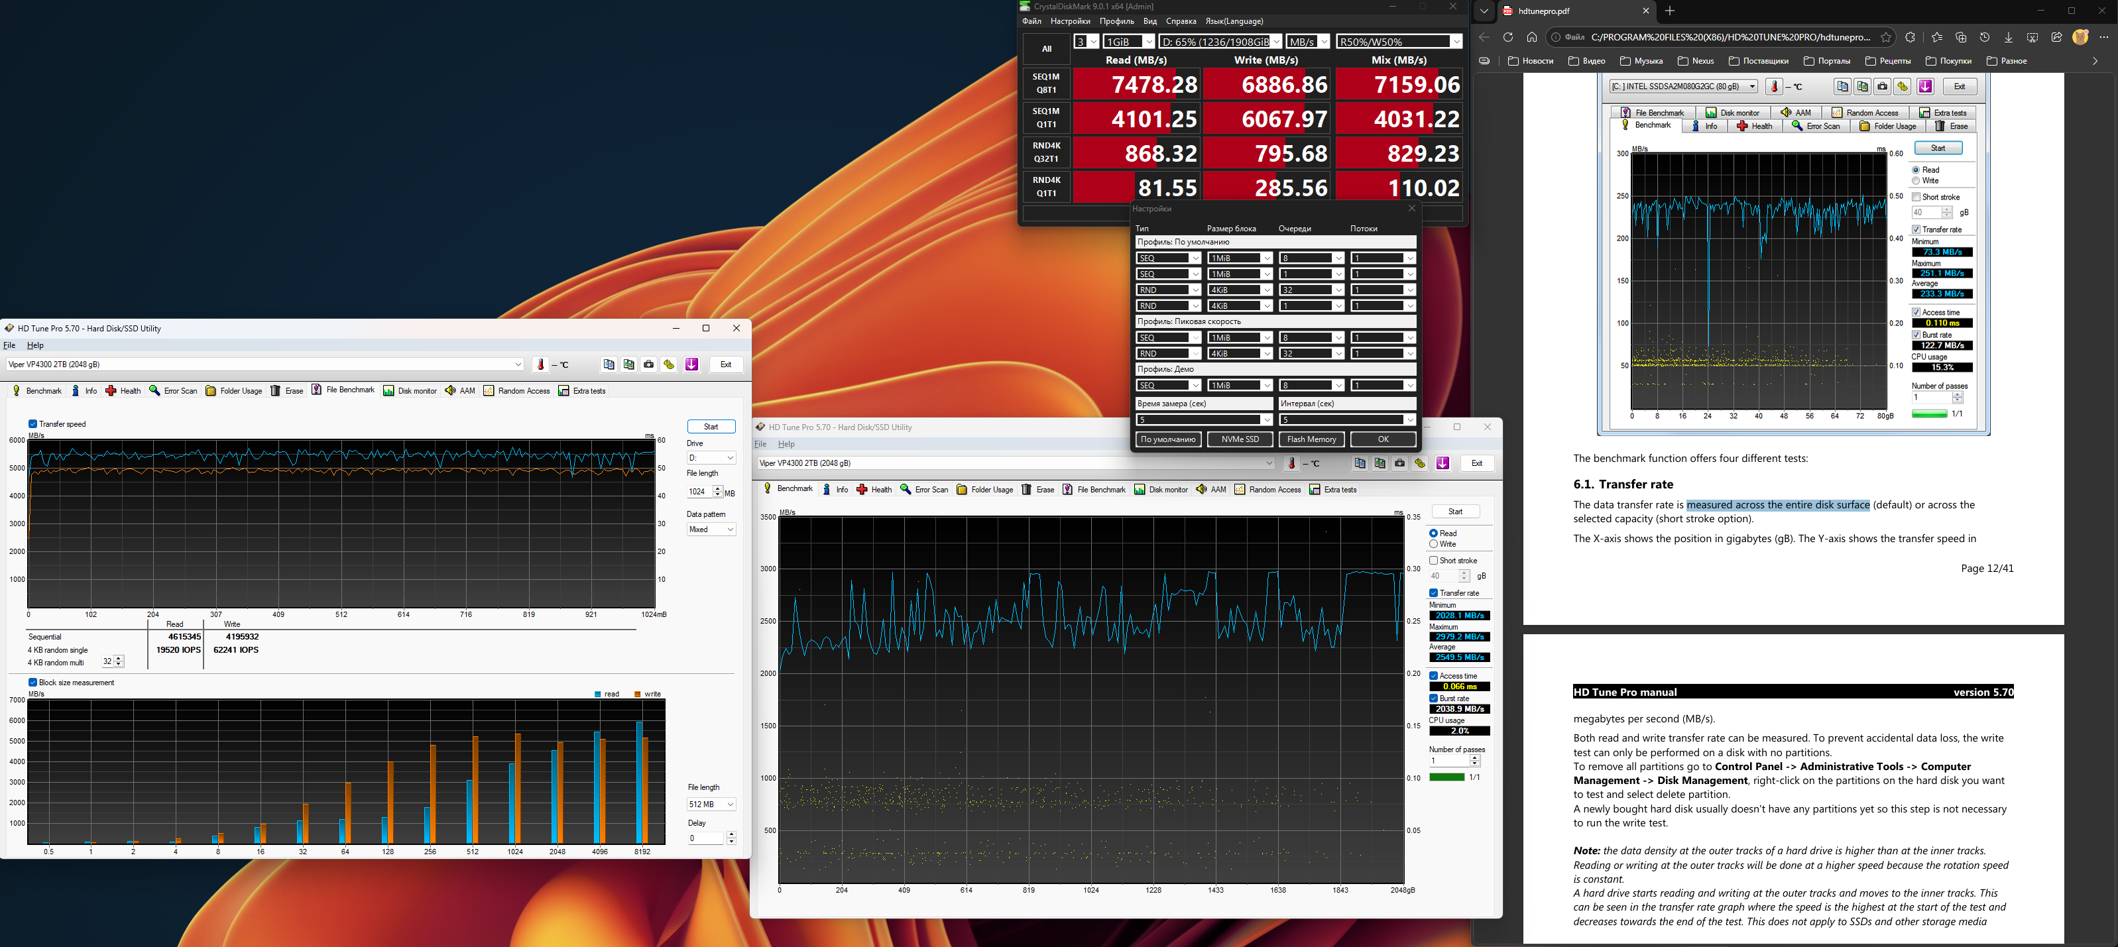Increase the File length 1024 MB spinner value
The image size is (2118, 947).
click(x=718, y=488)
